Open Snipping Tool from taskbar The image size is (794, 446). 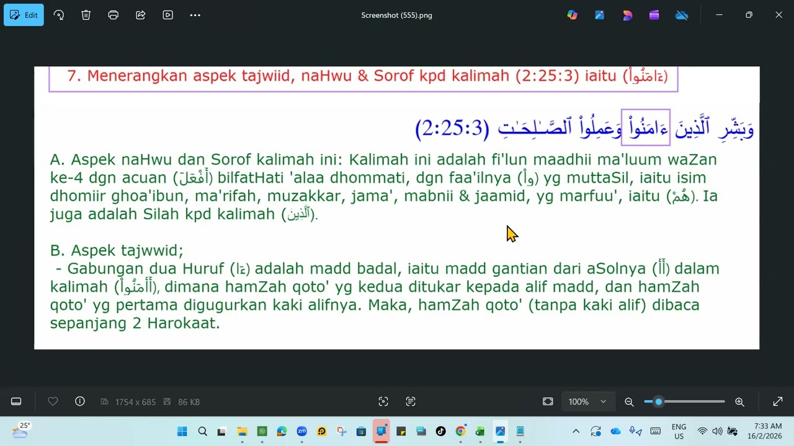[x=341, y=431]
